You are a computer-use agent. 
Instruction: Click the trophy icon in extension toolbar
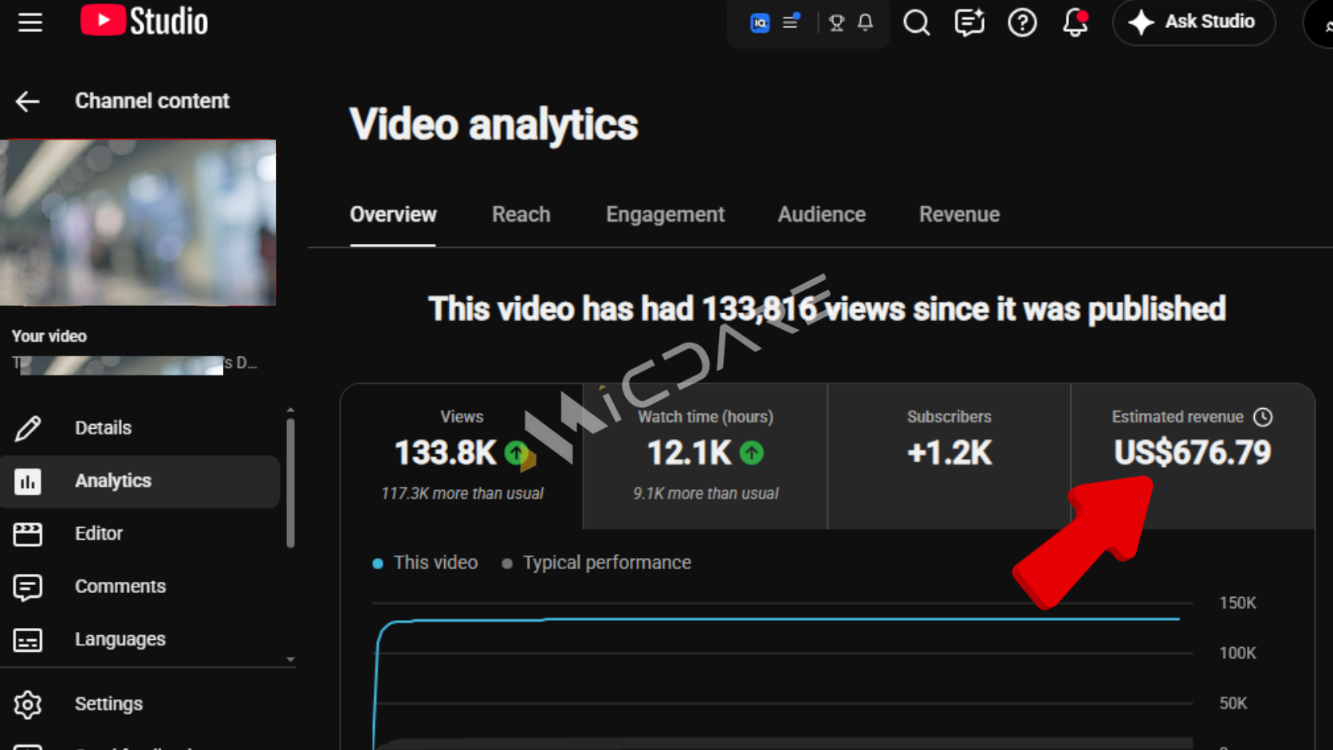click(x=836, y=23)
